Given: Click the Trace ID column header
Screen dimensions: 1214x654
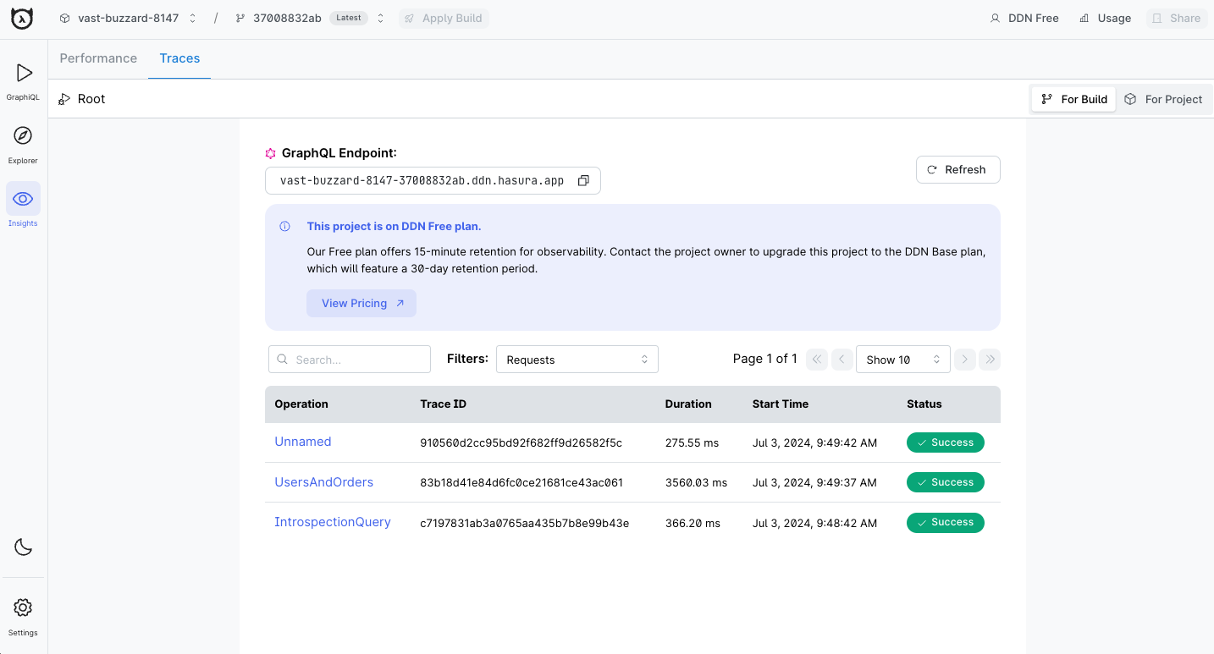Looking at the screenshot, I should (x=443, y=404).
